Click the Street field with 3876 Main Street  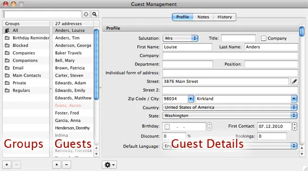[226, 81]
